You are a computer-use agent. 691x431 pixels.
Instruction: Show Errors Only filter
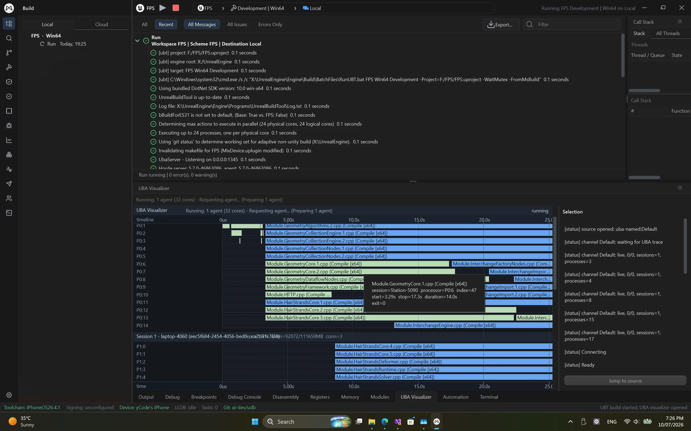[x=270, y=24]
